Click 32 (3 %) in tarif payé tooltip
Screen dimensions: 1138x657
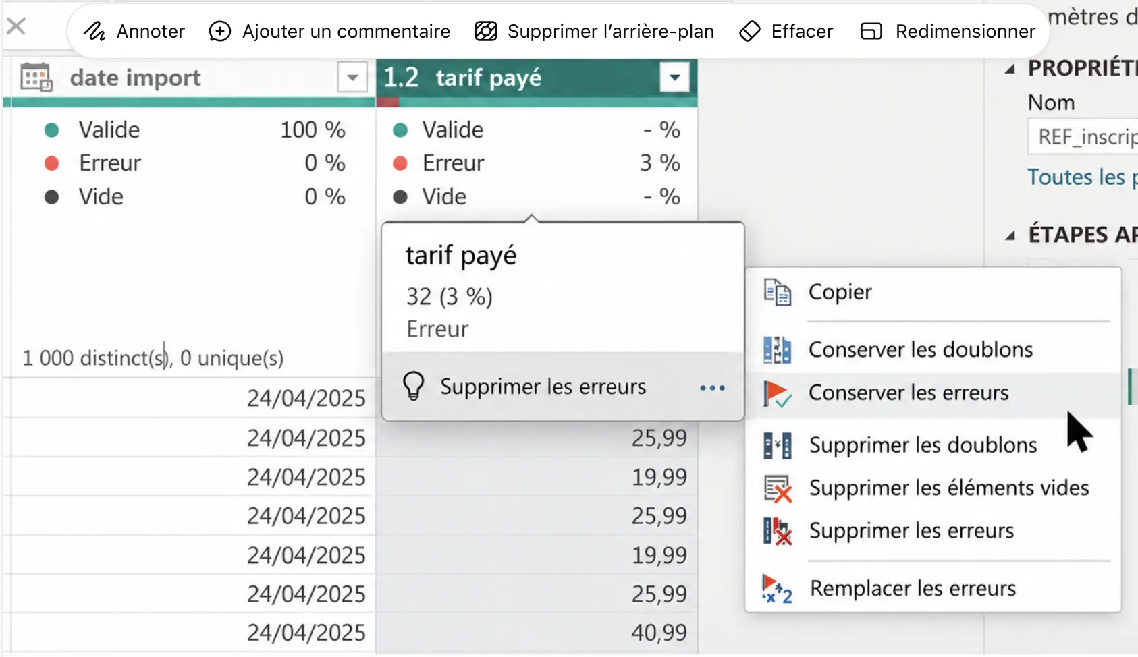coord(450,296)
